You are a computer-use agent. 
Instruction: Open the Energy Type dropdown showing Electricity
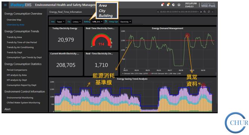[x=126, y=22]
